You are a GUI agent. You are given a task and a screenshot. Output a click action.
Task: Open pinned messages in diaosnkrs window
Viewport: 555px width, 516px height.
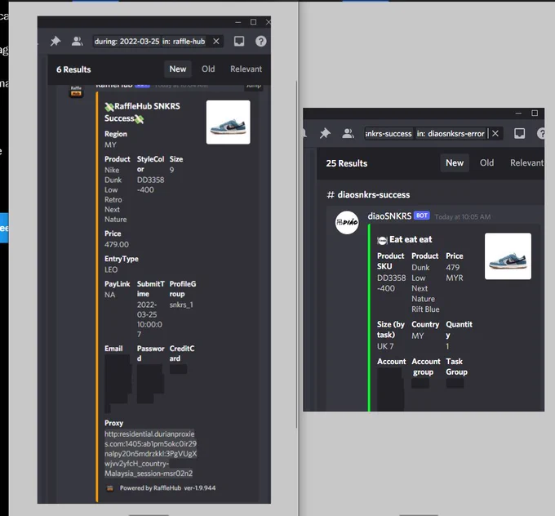point(325,134)
